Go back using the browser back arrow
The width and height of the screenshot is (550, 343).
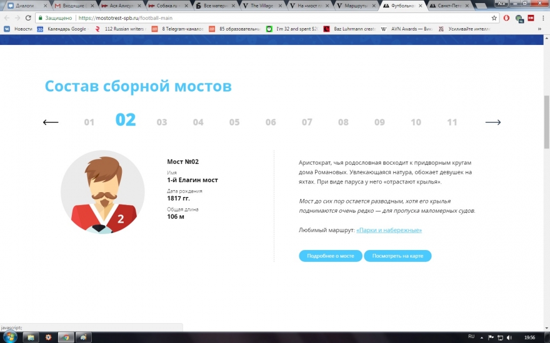pos(7,18)
